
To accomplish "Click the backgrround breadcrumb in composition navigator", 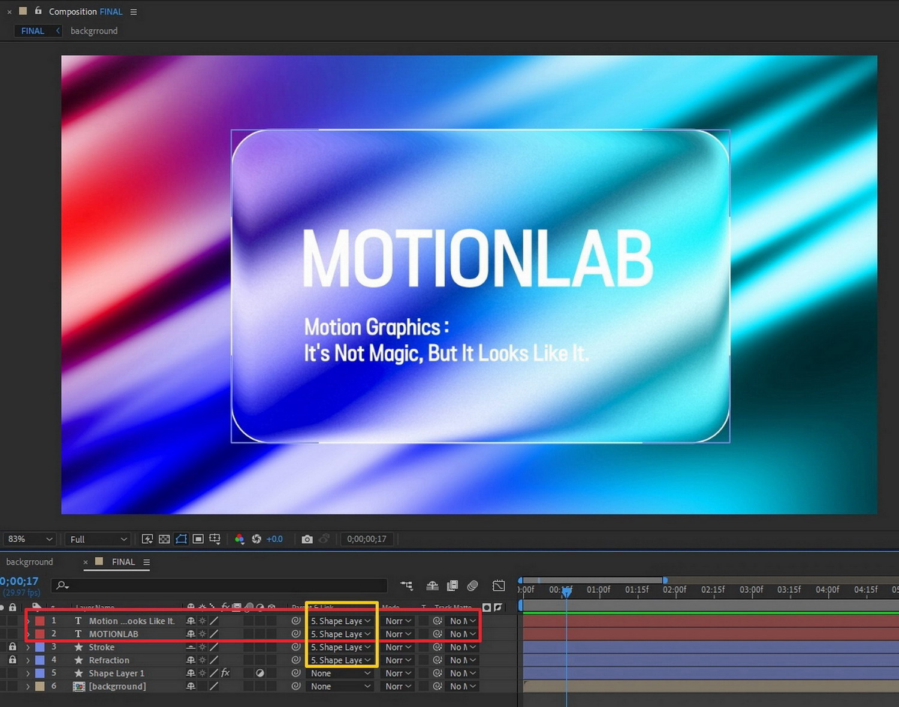I will [x=94, y=31].
